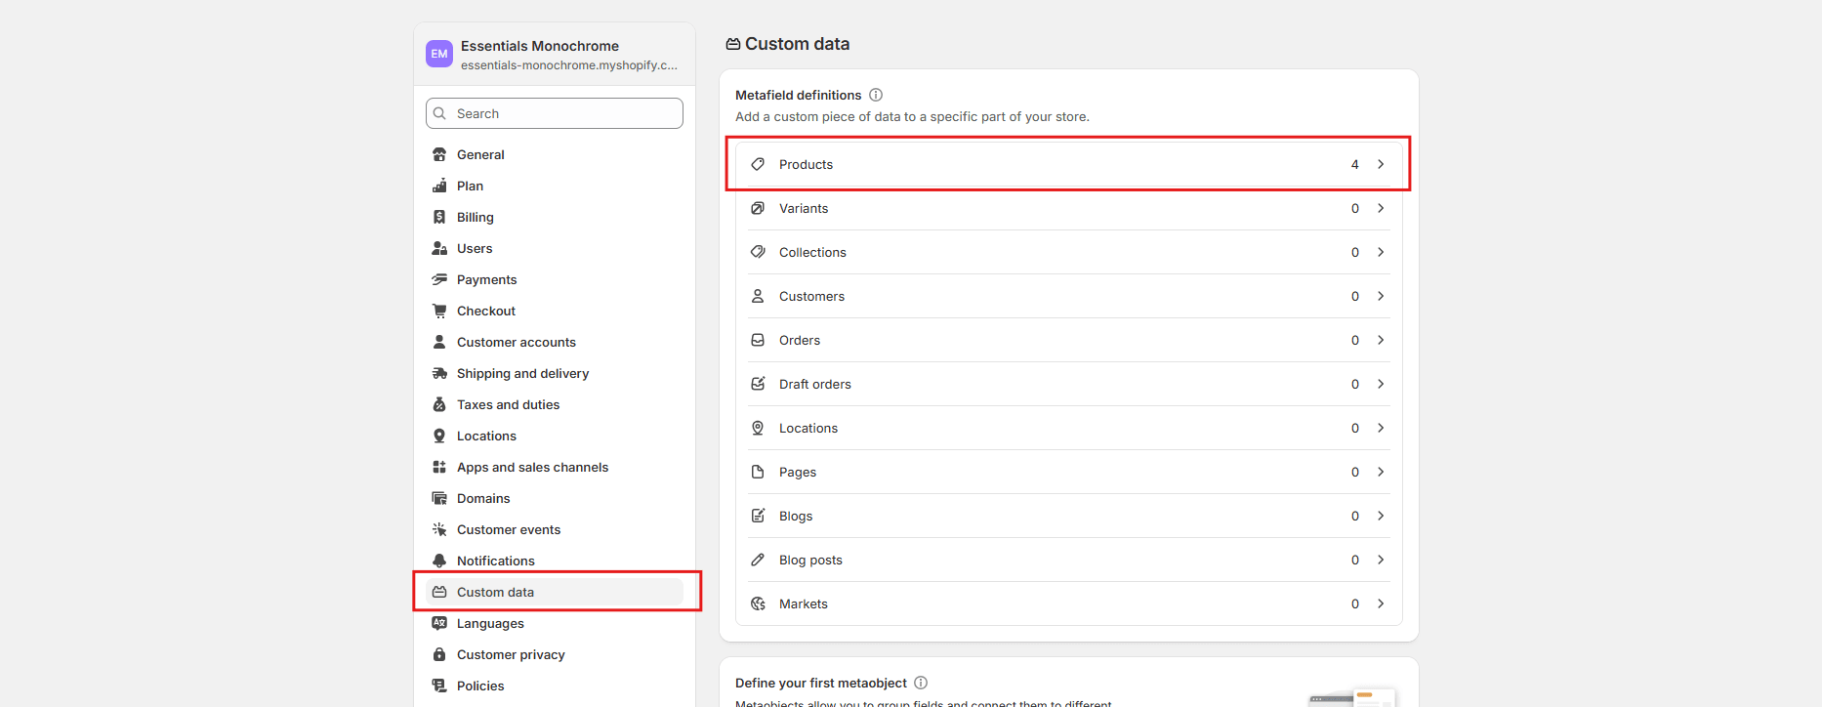1822x707 pixels.
Task: Open Customer privacy settings
Action: [x=511, y=654]
